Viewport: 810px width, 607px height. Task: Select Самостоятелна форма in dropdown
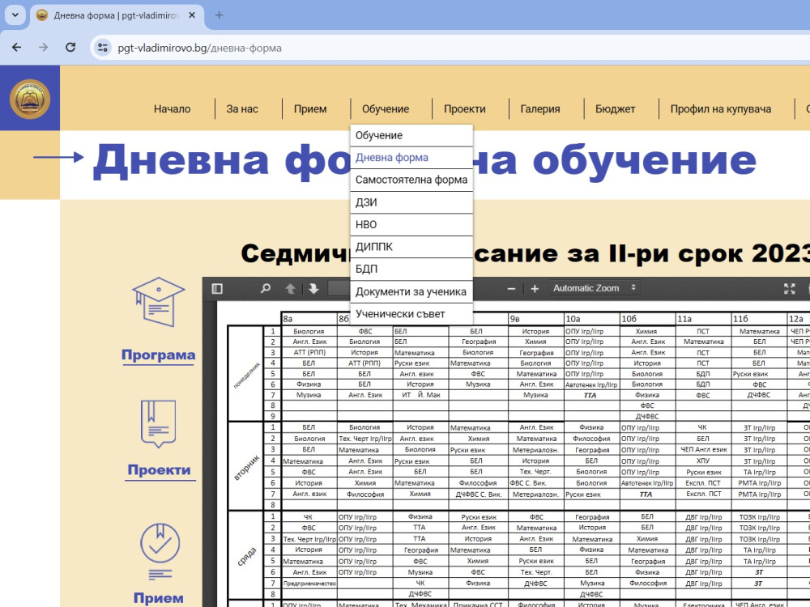click(x=411, y=180)
